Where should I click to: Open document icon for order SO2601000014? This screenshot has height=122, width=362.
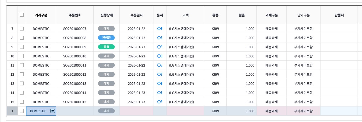(160, 93)
